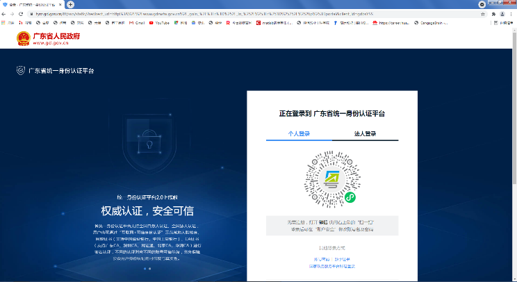This screenshot has height=282, width=517.
Task: Click the www.gd.gov.cn site title
Action: pyautogui.click(x=51, y=43)
